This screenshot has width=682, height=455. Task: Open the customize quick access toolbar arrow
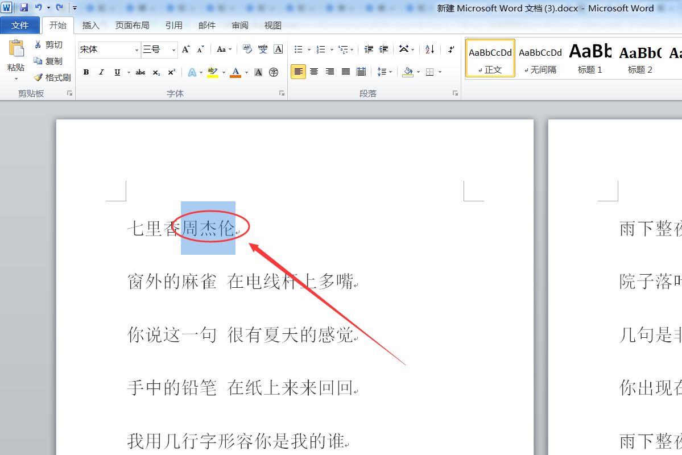click(75, 8)
